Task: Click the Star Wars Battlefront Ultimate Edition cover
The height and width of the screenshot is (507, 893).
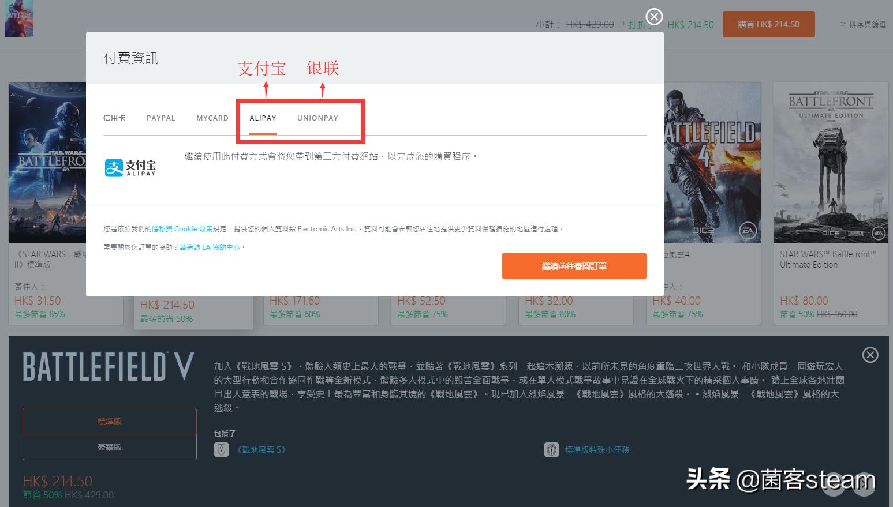Action: (831, 162)
